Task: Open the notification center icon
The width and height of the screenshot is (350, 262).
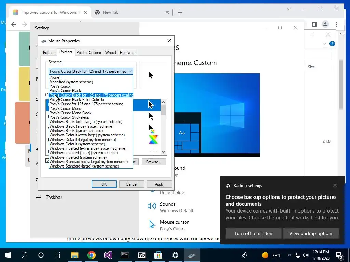Action: click(339, 255)
